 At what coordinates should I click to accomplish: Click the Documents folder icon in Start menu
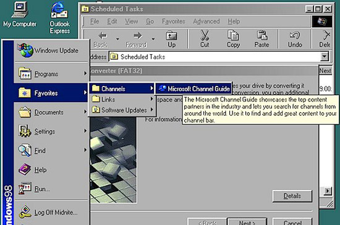click(25, 112)
